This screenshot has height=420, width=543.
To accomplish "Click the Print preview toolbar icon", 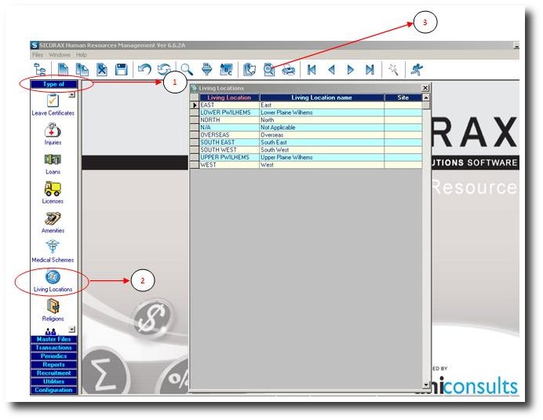I will click(269, 70).
